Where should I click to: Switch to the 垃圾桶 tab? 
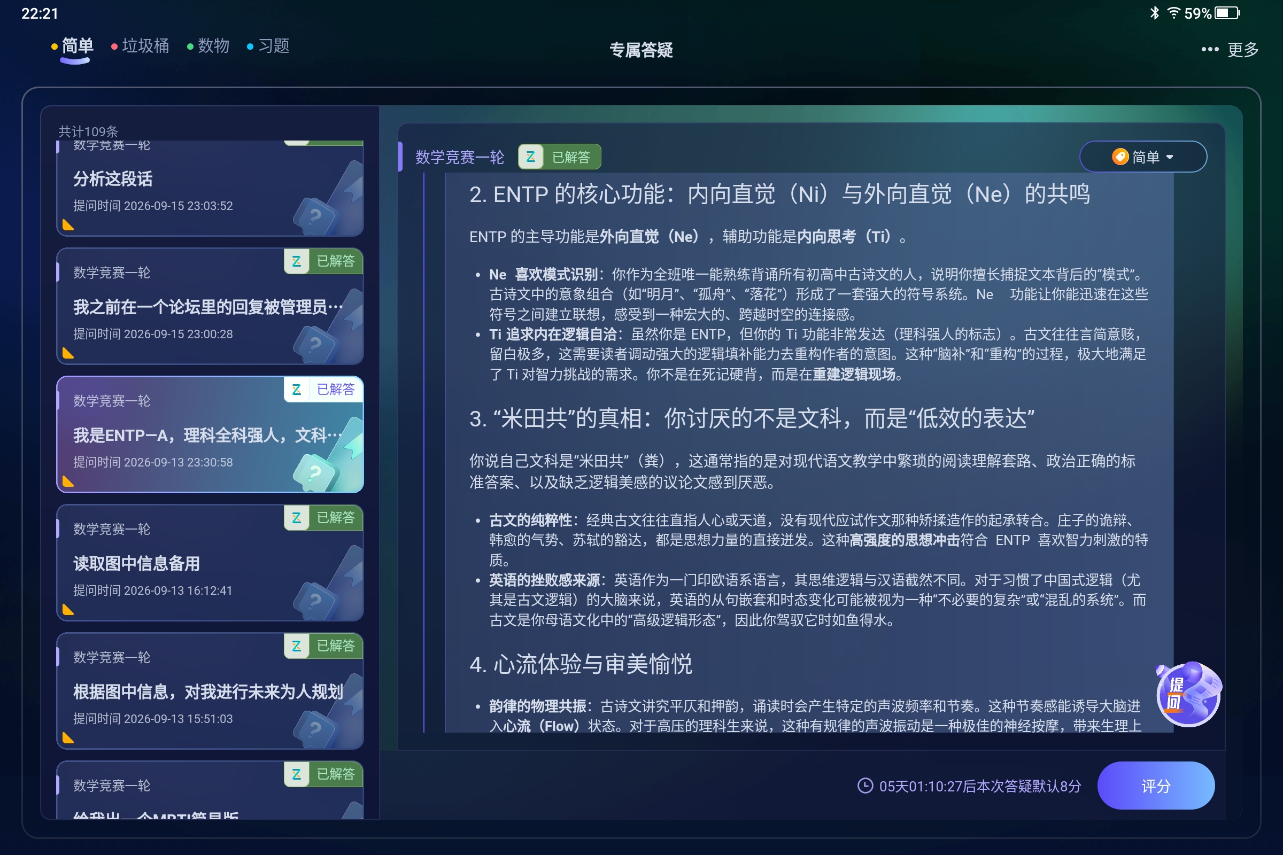coord(140,46)
